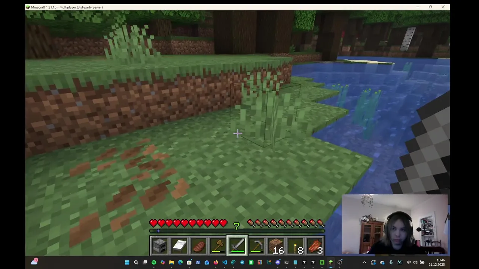Viewport: 479px width, 269px height.
Task: Minimize the Minecraft window
Action: [x=418, y=7]
